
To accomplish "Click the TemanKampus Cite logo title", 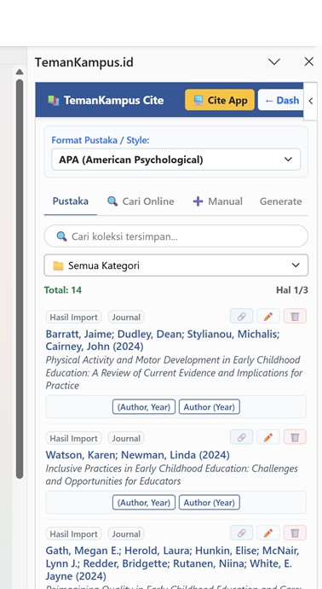I will coord(106,100).
